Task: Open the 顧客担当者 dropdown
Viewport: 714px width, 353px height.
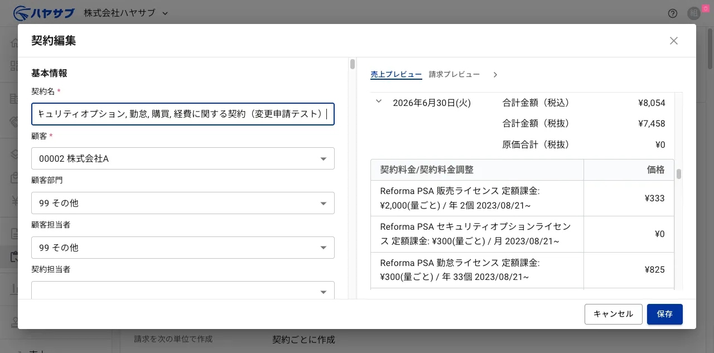Action: [x=183, y=248]
